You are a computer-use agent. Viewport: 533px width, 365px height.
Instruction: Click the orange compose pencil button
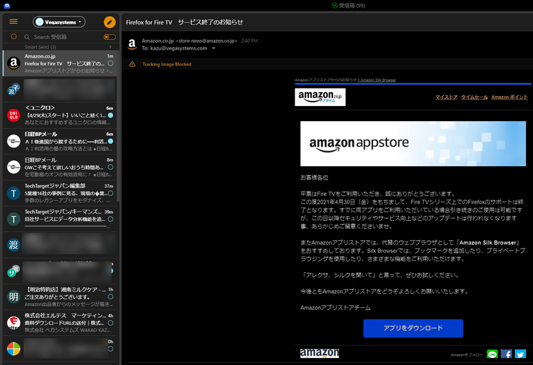point(110,22)
